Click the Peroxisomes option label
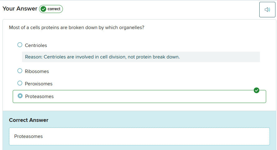Screen dimensions: 277x150 click(39, 84)
